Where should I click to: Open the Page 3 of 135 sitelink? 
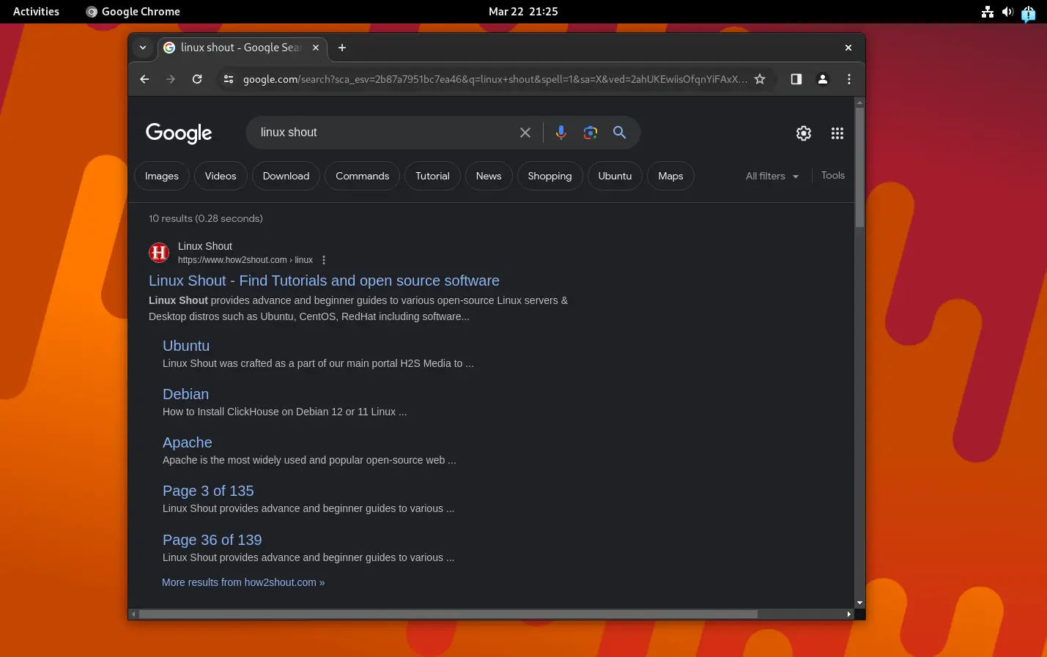[x=208, y=491]
